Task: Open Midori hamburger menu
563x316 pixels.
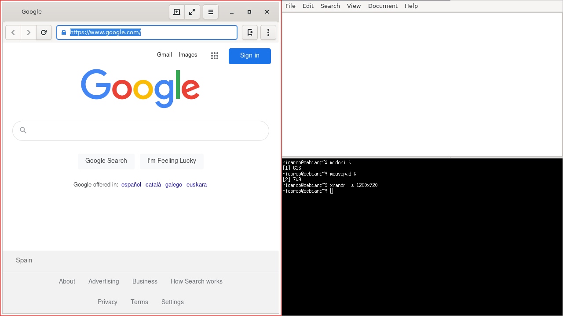Action: pyautogui.click(x=211, y=12)
